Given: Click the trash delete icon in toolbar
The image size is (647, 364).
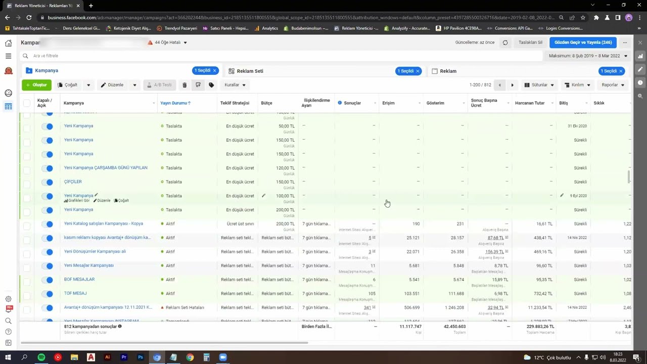Looking at the screenshot, I should [184, 85].
